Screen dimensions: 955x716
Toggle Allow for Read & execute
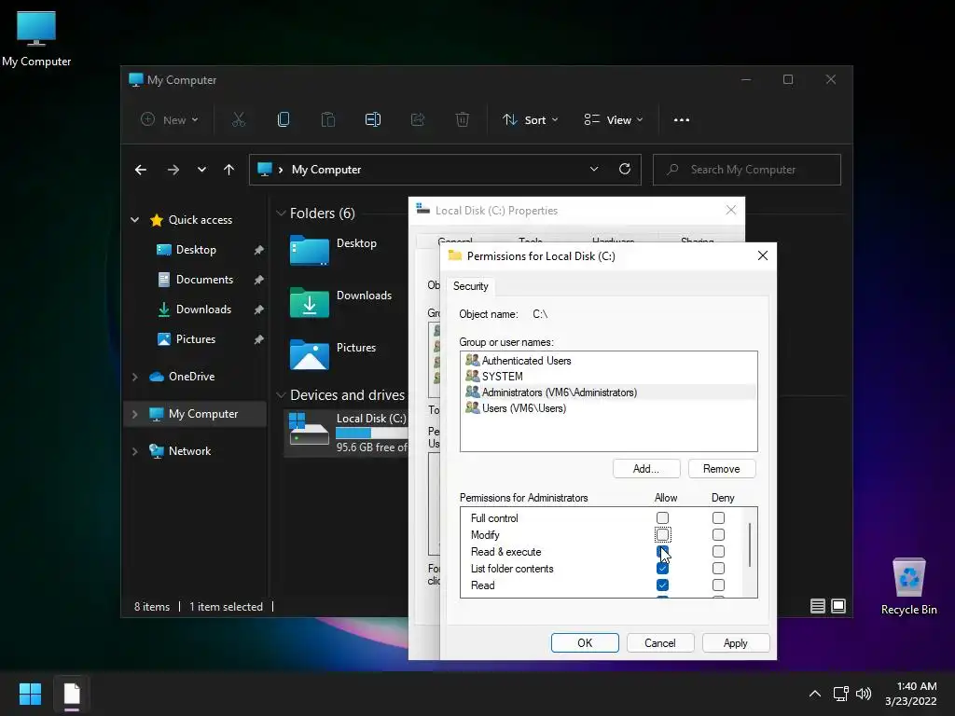click(663, 552)
